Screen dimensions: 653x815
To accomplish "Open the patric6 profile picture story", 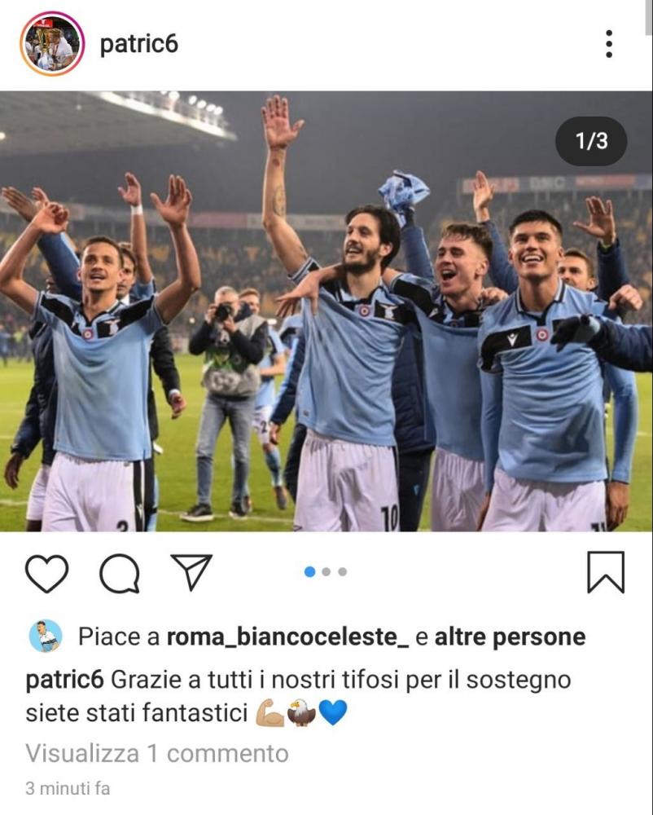I will [52, 44].
